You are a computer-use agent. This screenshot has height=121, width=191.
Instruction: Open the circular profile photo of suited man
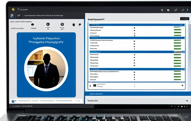(x=46, y=69)
